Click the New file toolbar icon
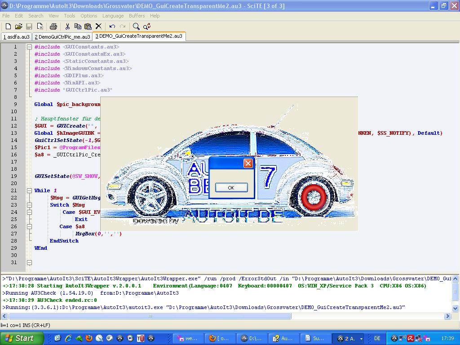Viewport: 460px width, 345px height. click(x=8, y=27)
